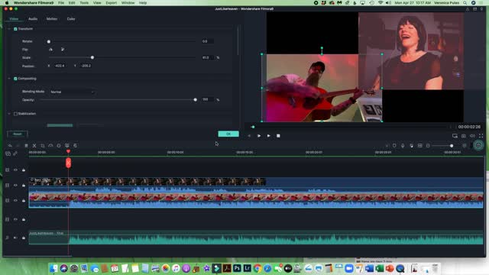The width and height of the screenshot is (489, 275).
Task: Open the Speed control icon
Action: 50,146
